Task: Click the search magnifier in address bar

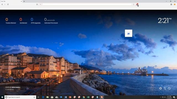Action: click(x=40, y=4)
